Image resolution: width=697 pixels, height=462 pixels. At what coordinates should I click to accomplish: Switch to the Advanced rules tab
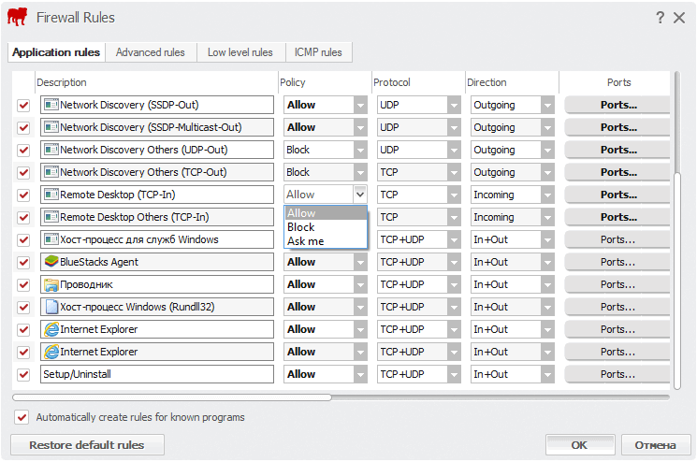(151, 52)
